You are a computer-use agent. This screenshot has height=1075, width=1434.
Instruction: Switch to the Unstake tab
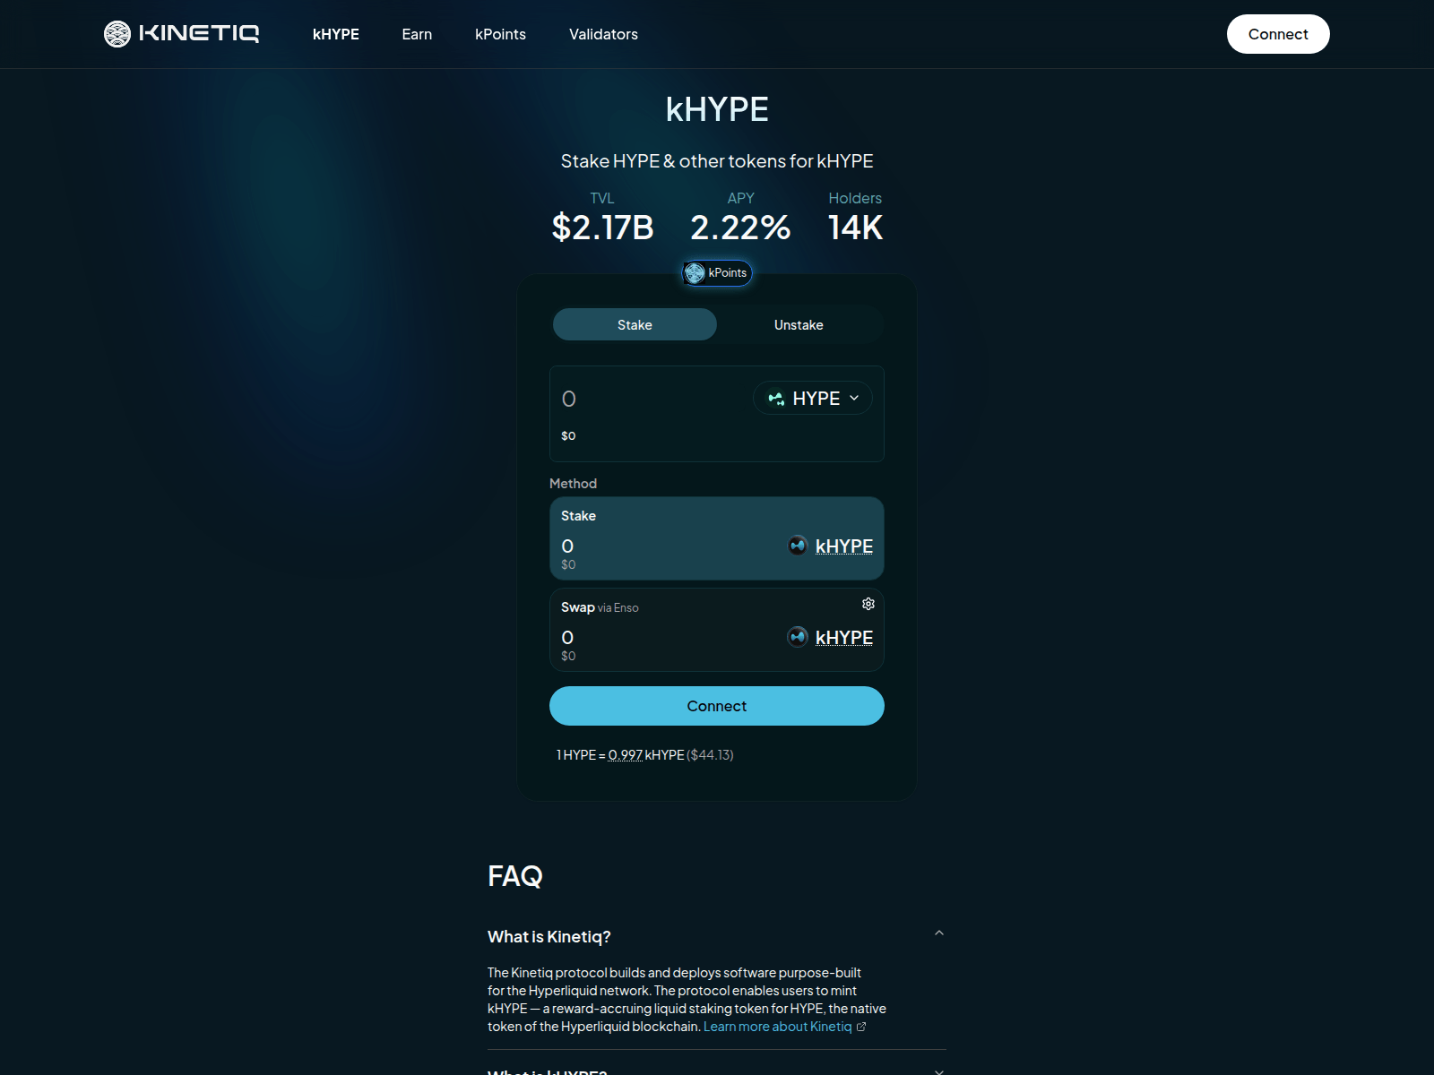pyautogui.click(x=799, y=324)
